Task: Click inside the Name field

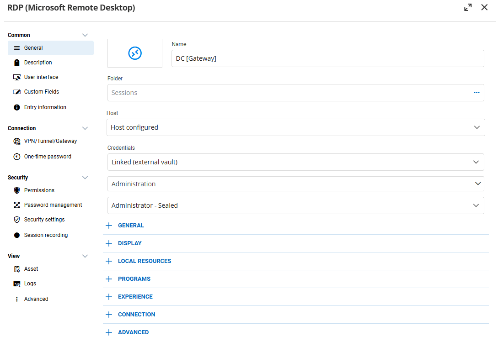Action: 327,58
